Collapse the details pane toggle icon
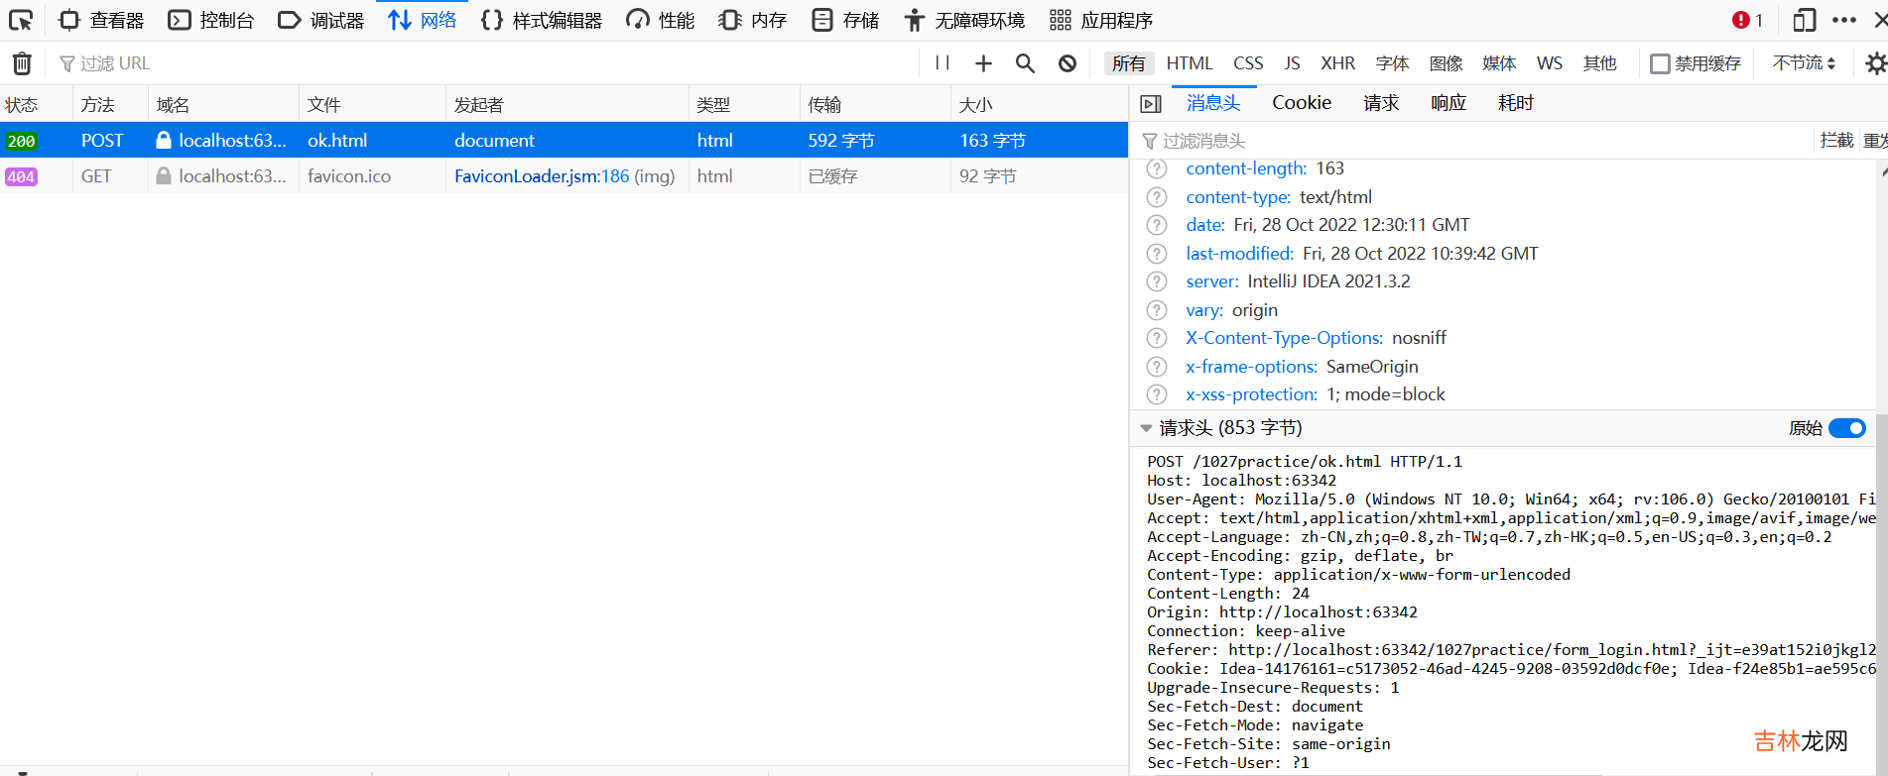This screenshot has height=776, width=1888. tap(1151, 103)
